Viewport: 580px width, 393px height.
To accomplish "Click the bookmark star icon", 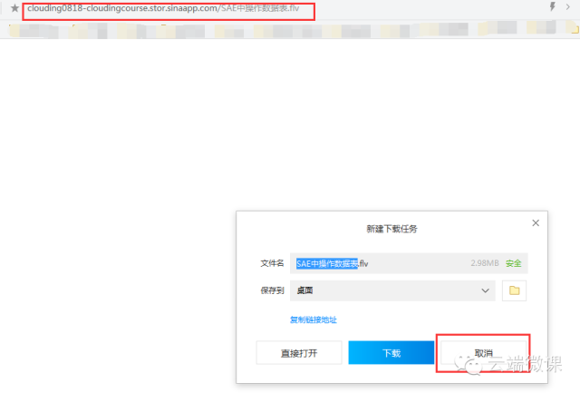I will coord(14,8).
